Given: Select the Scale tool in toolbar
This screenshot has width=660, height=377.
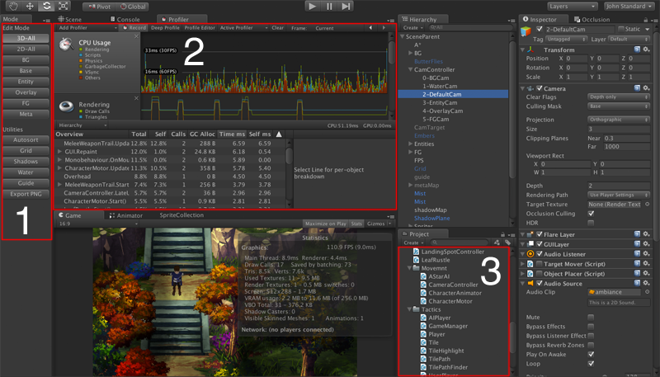Looking at the screenshot, I should tap(63, 7).
